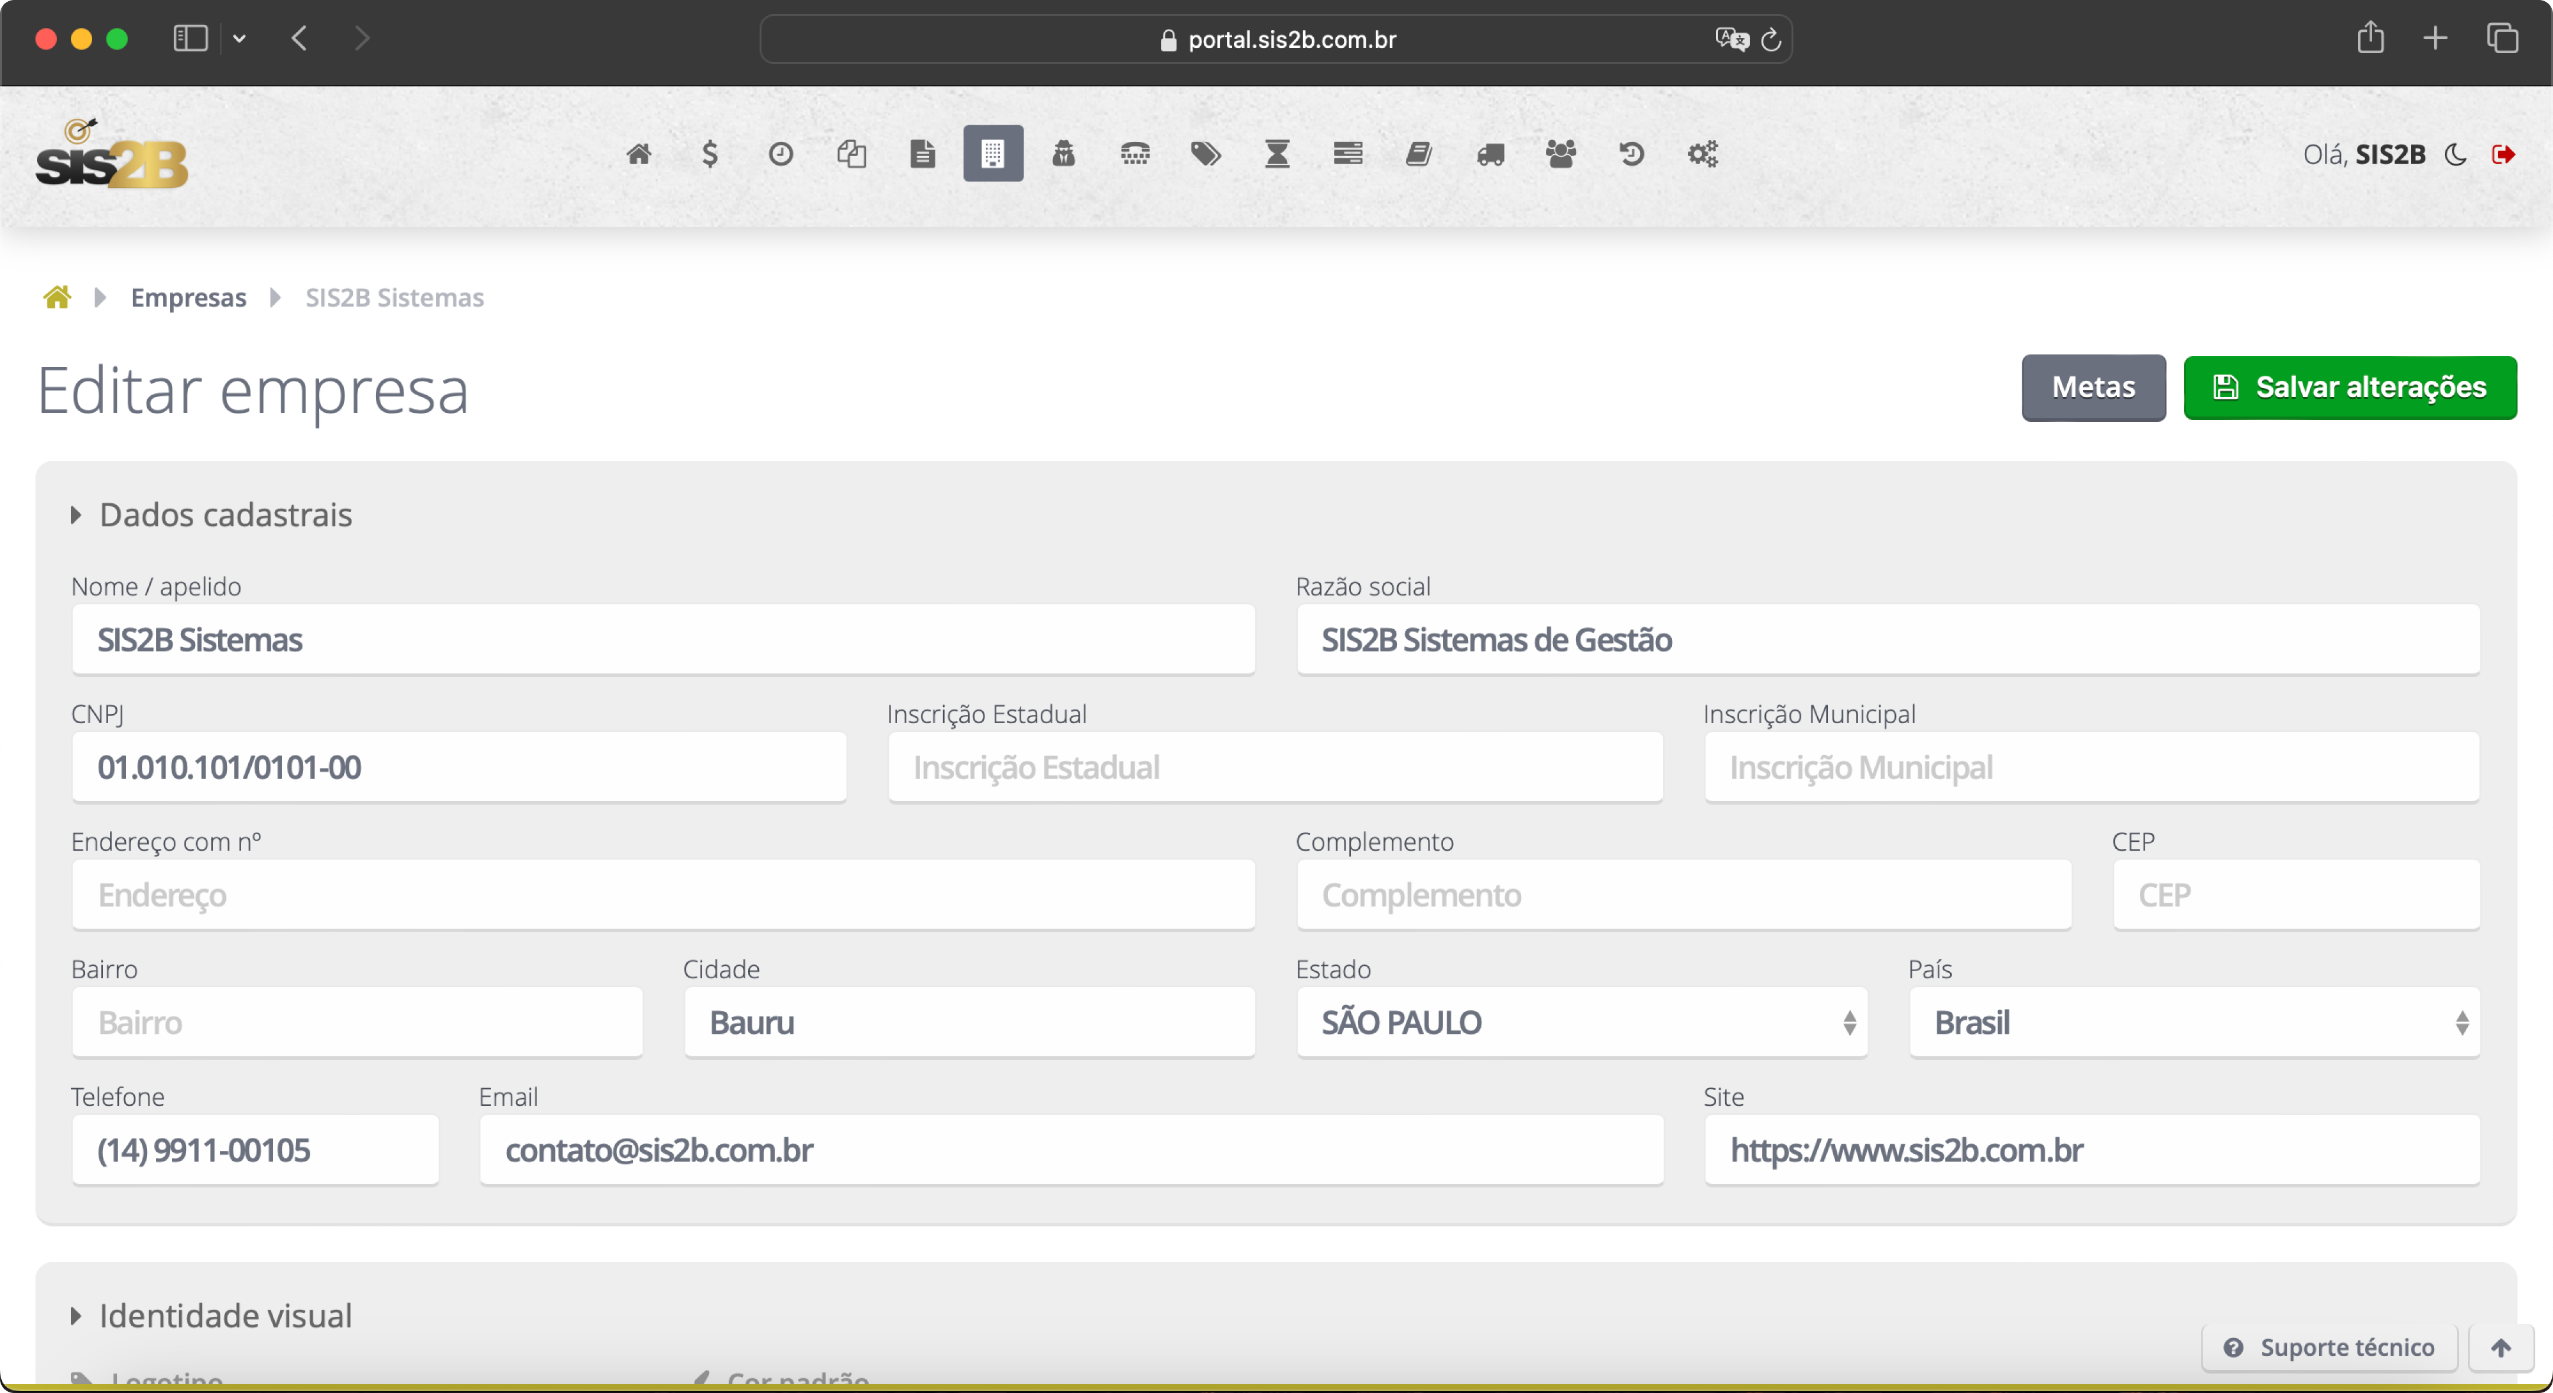Open the País dropdown showing Brasil

(2193, 1021)
